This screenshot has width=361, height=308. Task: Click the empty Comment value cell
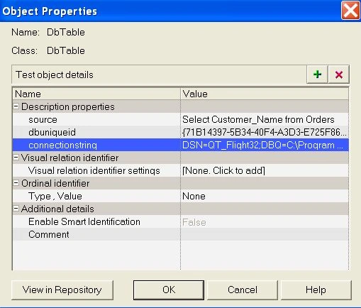(x=265, y=234)
